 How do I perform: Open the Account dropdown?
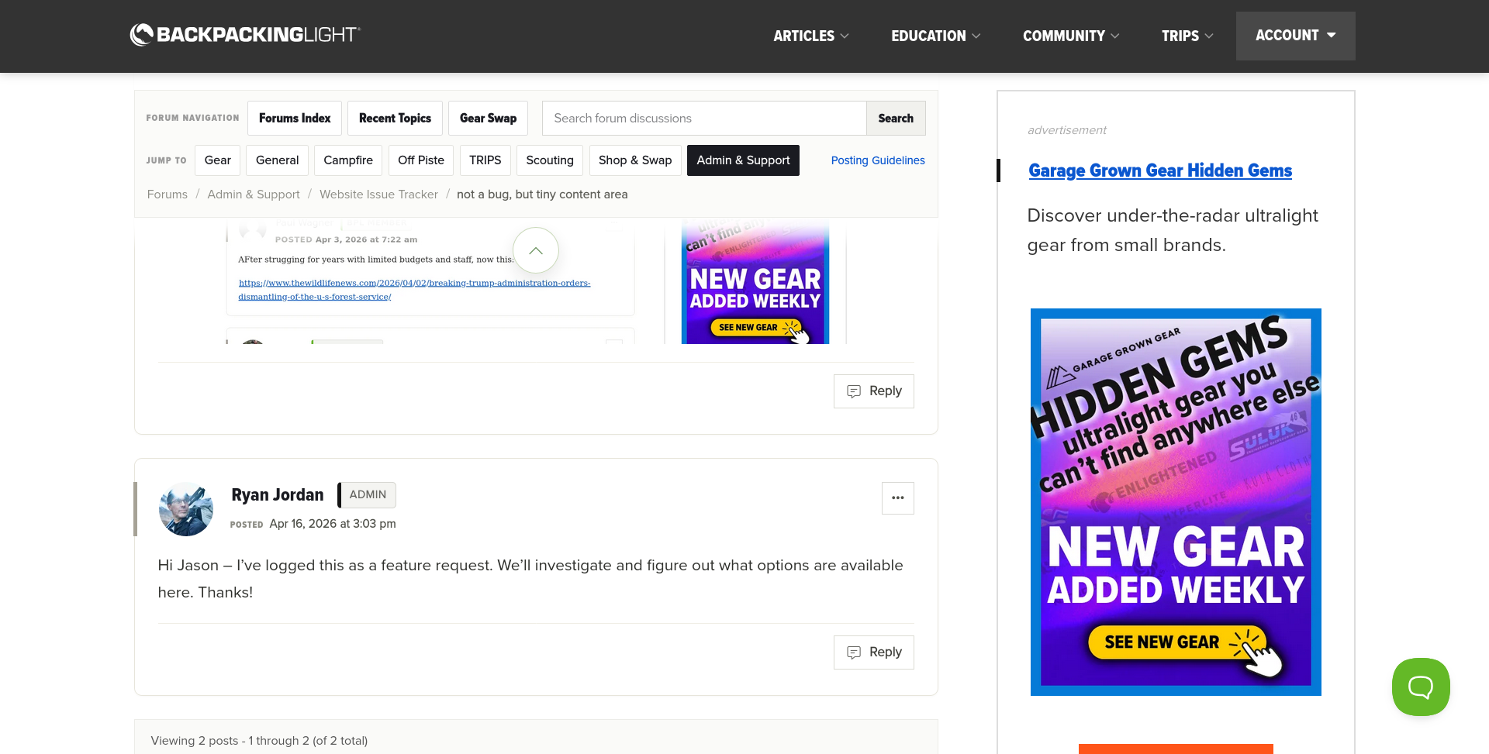pyautogui.click(x=1296, y=36)
